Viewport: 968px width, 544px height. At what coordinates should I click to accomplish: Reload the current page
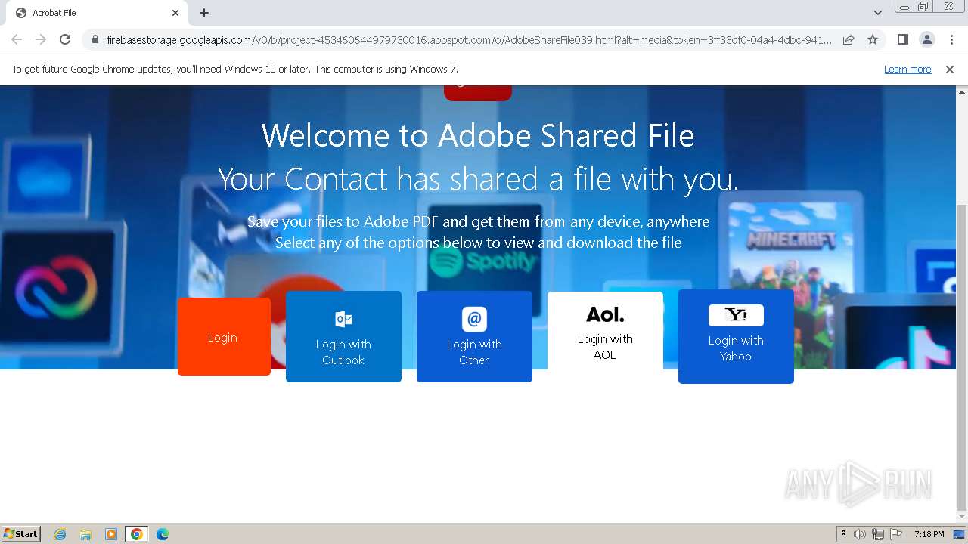pos(65,39)
